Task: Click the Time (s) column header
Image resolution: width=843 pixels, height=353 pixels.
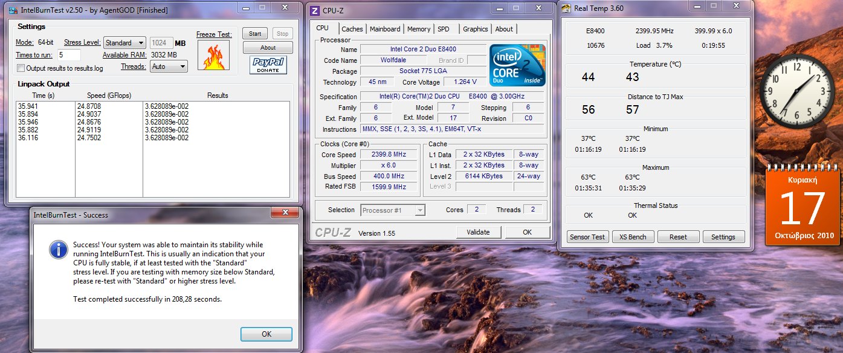Action: pyautogui.click(x=43, y=96)
